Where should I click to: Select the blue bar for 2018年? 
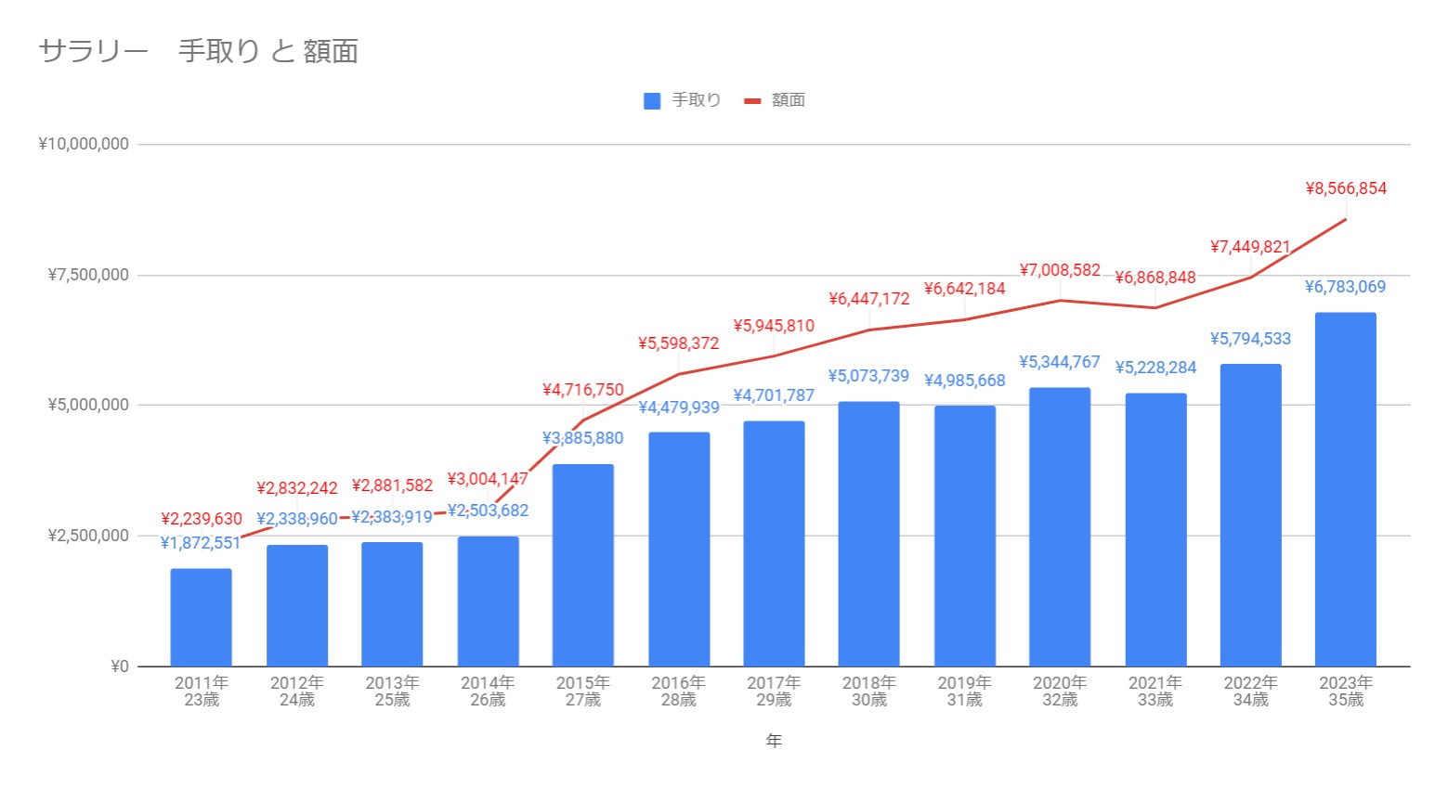coord(869,534)
